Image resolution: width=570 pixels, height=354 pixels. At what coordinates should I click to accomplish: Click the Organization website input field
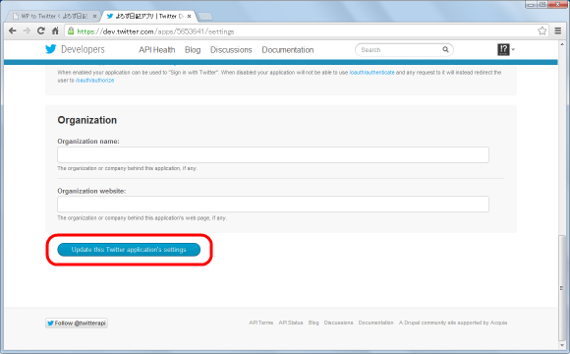(273, 205)
